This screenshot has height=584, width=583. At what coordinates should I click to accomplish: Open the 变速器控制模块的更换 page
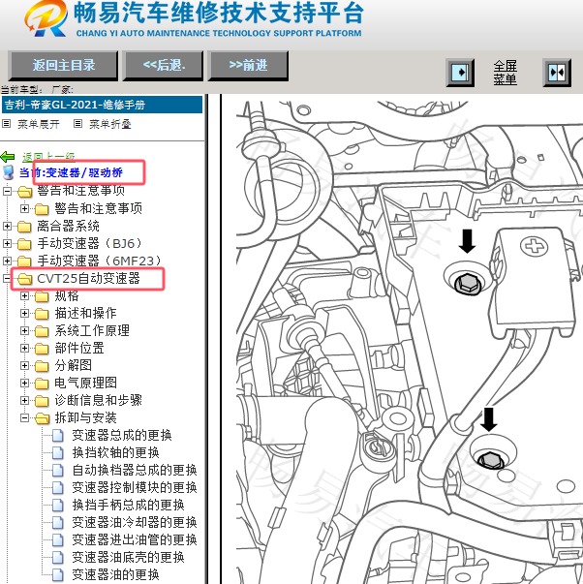135,487
